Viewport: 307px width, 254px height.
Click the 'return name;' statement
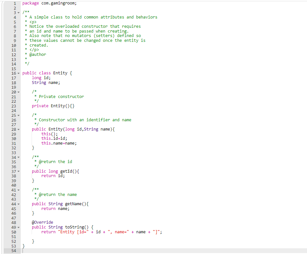(56, 209)
